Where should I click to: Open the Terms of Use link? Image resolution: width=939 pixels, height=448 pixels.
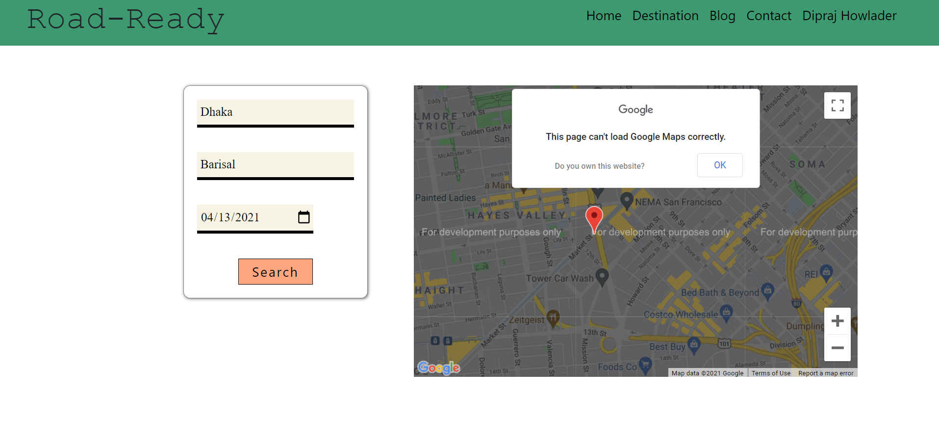[771, 373]
